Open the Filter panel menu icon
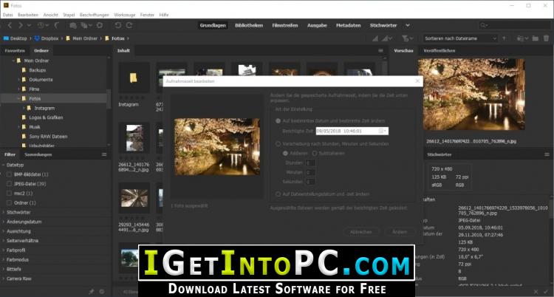The width and height of the screenshot is (554, 297). click(x=104, y=154)
